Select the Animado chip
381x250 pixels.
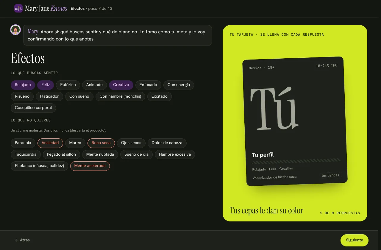coord(94,85)
